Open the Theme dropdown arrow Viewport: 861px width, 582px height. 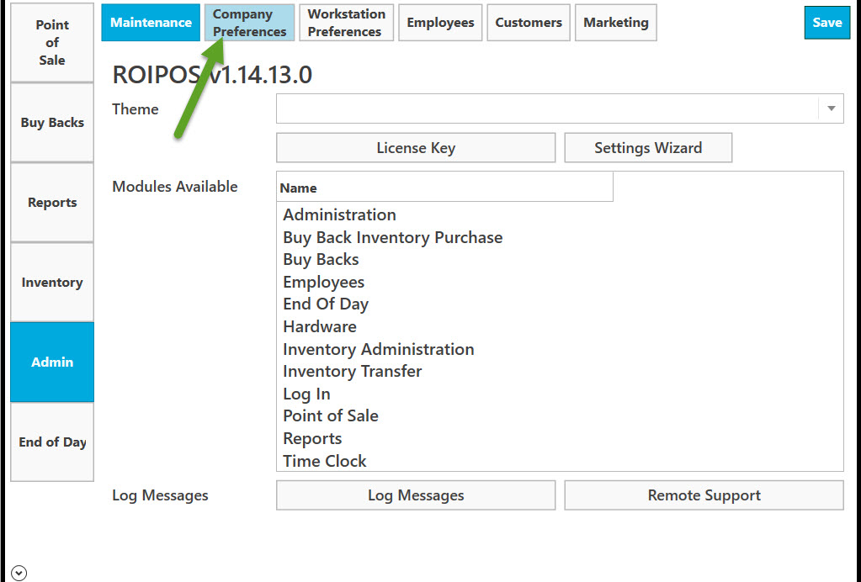[x=831, y=108]
